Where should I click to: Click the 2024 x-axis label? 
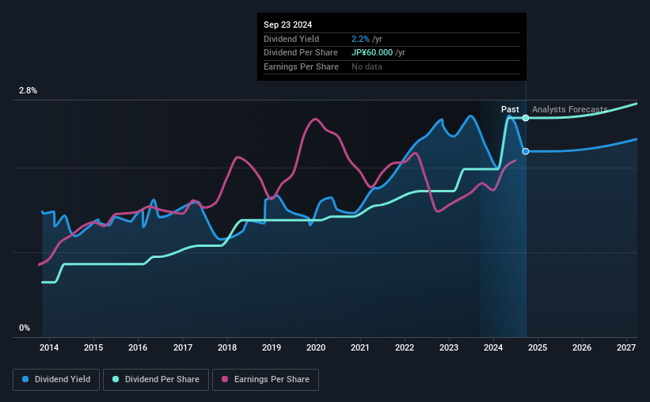[x=493, y=347]
